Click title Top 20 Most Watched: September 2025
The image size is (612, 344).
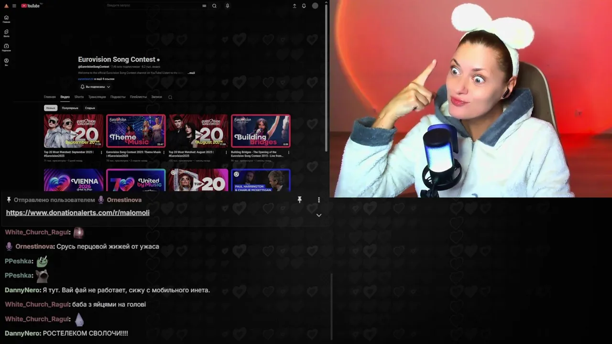point(69,154)
